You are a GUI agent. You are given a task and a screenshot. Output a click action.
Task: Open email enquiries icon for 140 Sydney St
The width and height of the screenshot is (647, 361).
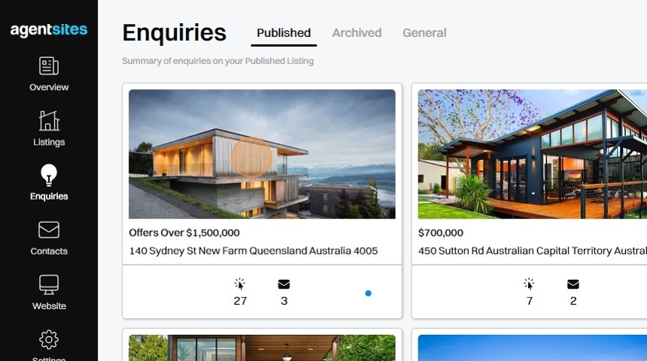[x=284, y=284]
